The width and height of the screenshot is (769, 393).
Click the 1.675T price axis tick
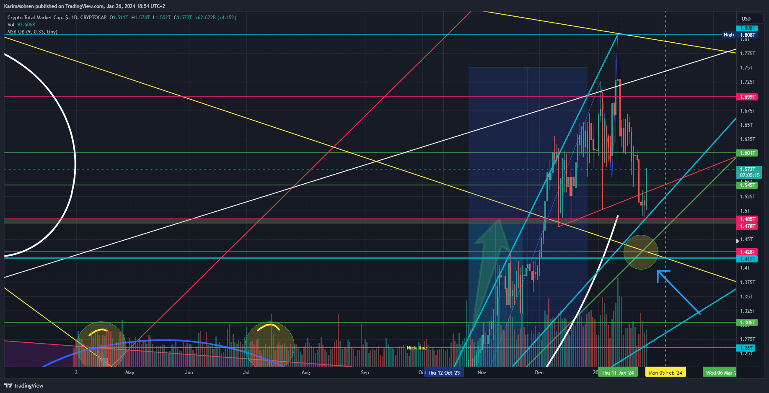click(x=748, y=111)
